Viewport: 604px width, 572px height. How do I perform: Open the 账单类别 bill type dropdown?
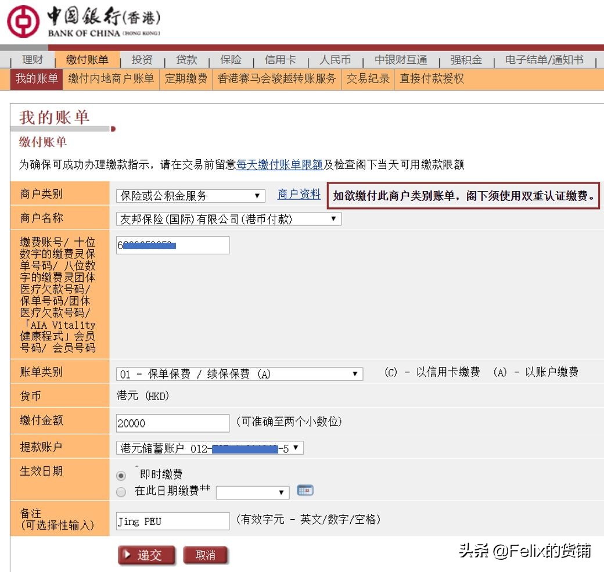[354, 374]
